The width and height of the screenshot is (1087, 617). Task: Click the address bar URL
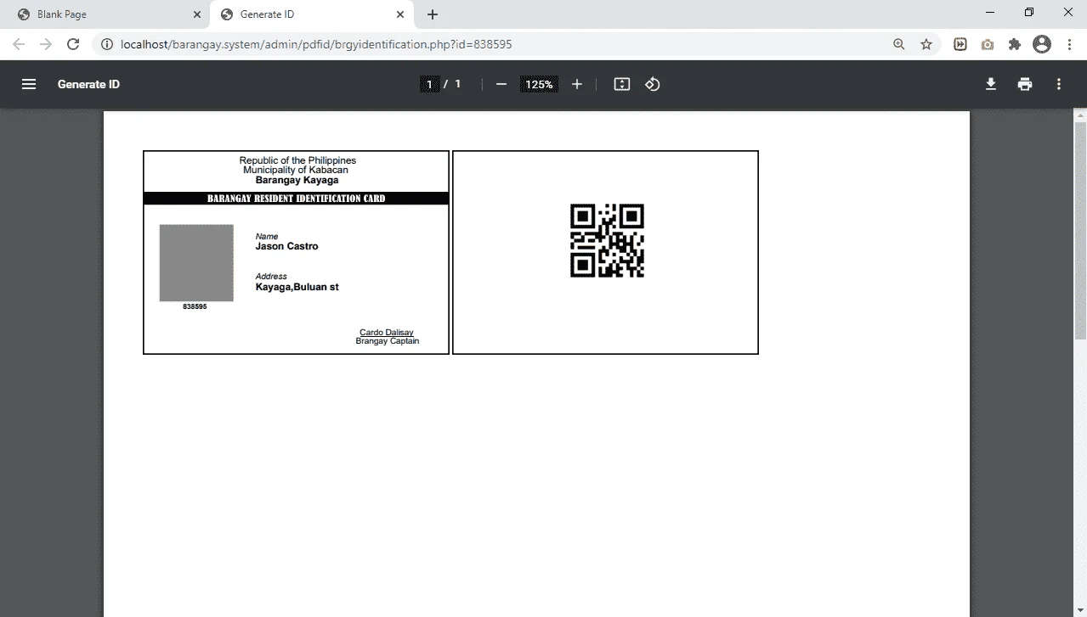tap(316, 44)
